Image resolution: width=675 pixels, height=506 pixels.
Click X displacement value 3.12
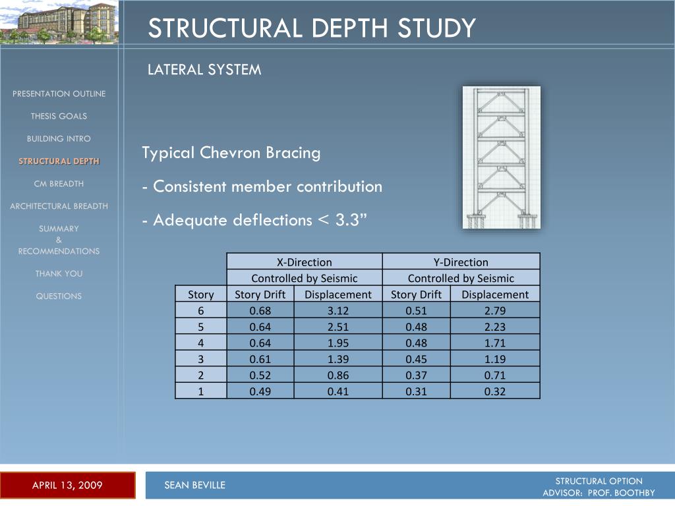point(338,310)
